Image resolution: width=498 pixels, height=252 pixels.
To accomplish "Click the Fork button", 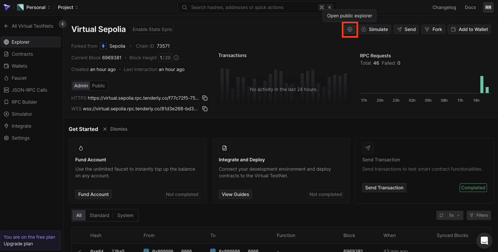I will pos(433,29).
